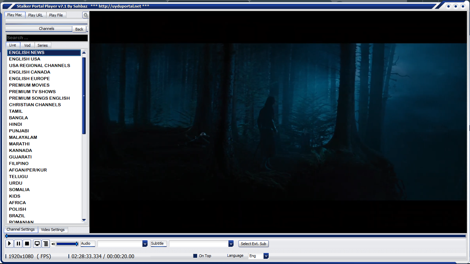Select the AFGAN/PER/KUR category
Viewport: 470px width, 264px height.
tap(44, 170)
